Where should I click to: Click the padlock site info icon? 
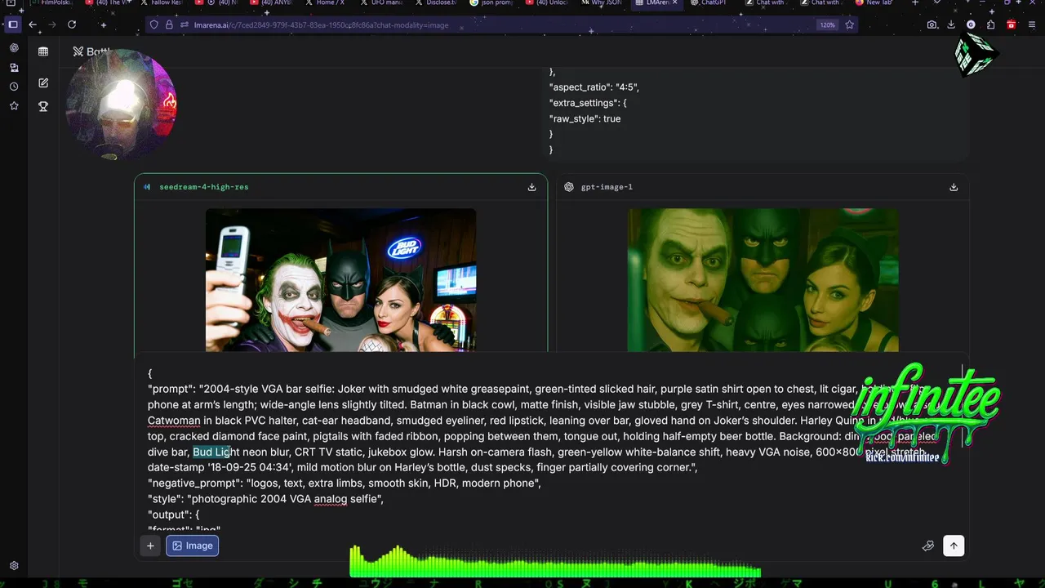point(169,24)
